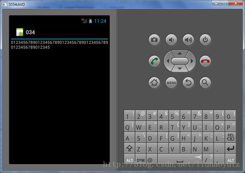The width and height of the screenshot is (245, 173).
Task: Raise volume with the volume up button
Action: click(188, 40)
